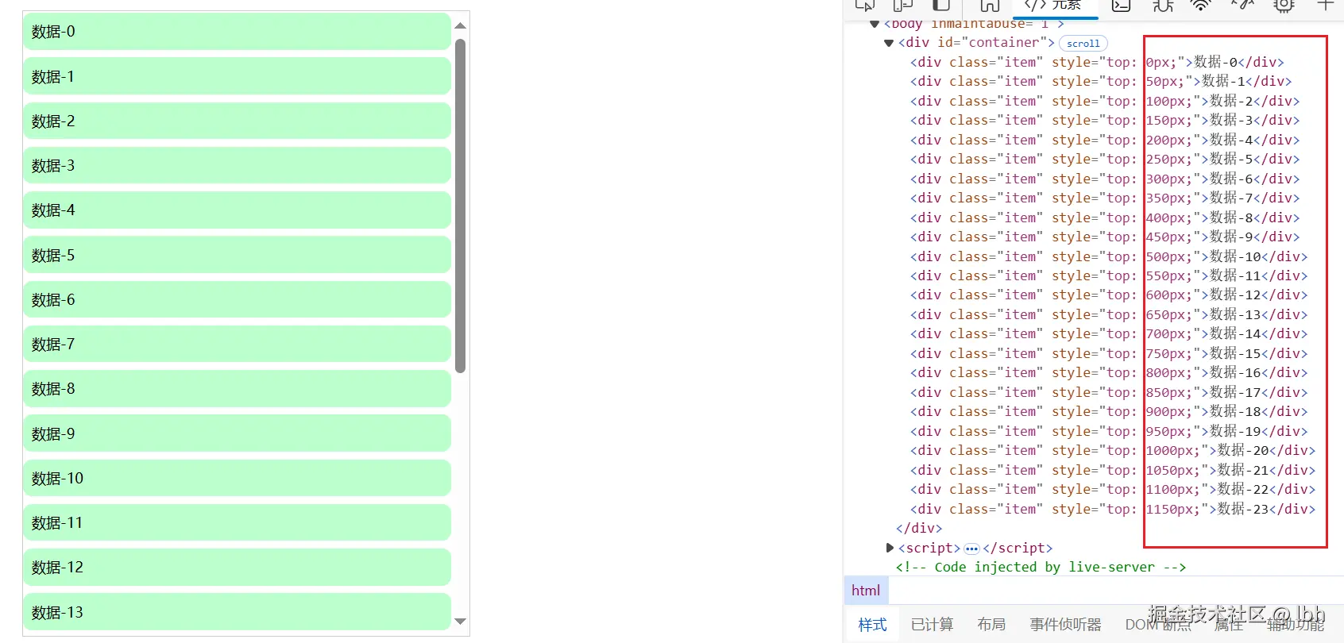
Task: Open the 布局 layout tab
Action: tap(991, 625)
